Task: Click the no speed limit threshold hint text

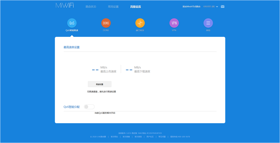Action: 101,92
